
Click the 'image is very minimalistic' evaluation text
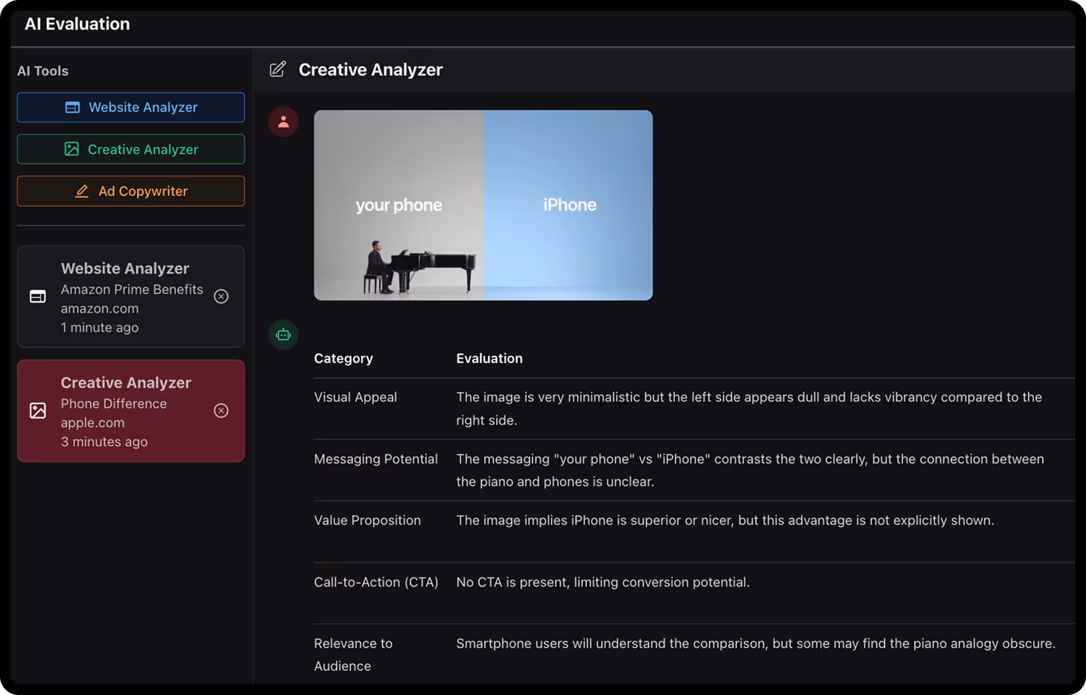(x=749, y=409)
